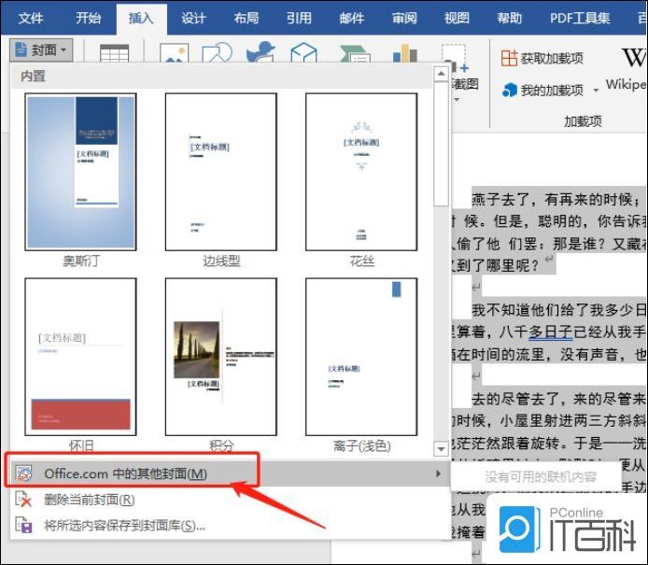Viewport: 648px width, 565px height.
Task: Switch to the 邮件 tab
Action: click(352, 18)
